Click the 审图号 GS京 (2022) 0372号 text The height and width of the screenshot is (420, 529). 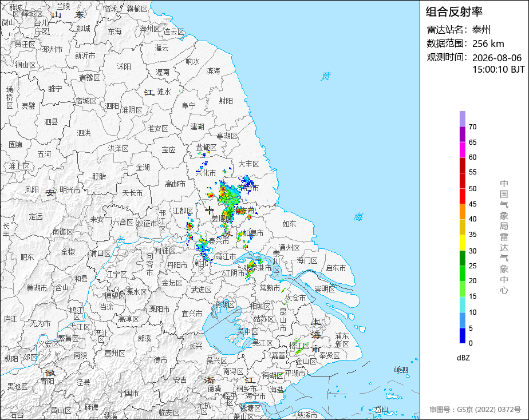475,410
